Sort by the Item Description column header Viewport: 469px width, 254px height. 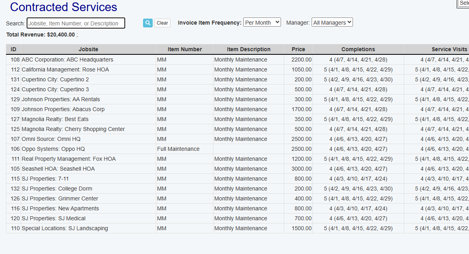pos(248,49)
